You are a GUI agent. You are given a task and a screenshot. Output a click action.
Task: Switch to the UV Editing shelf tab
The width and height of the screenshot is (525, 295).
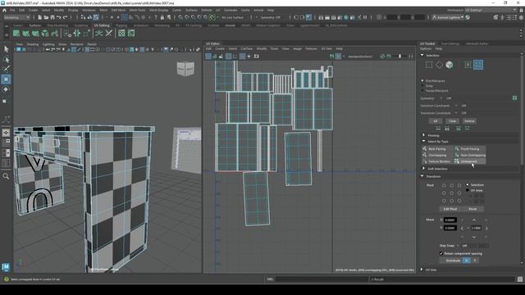pos(102,25)
